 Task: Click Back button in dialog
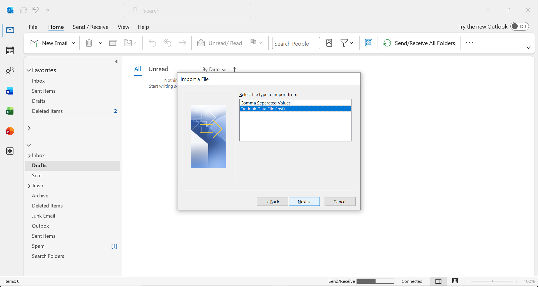272,202
